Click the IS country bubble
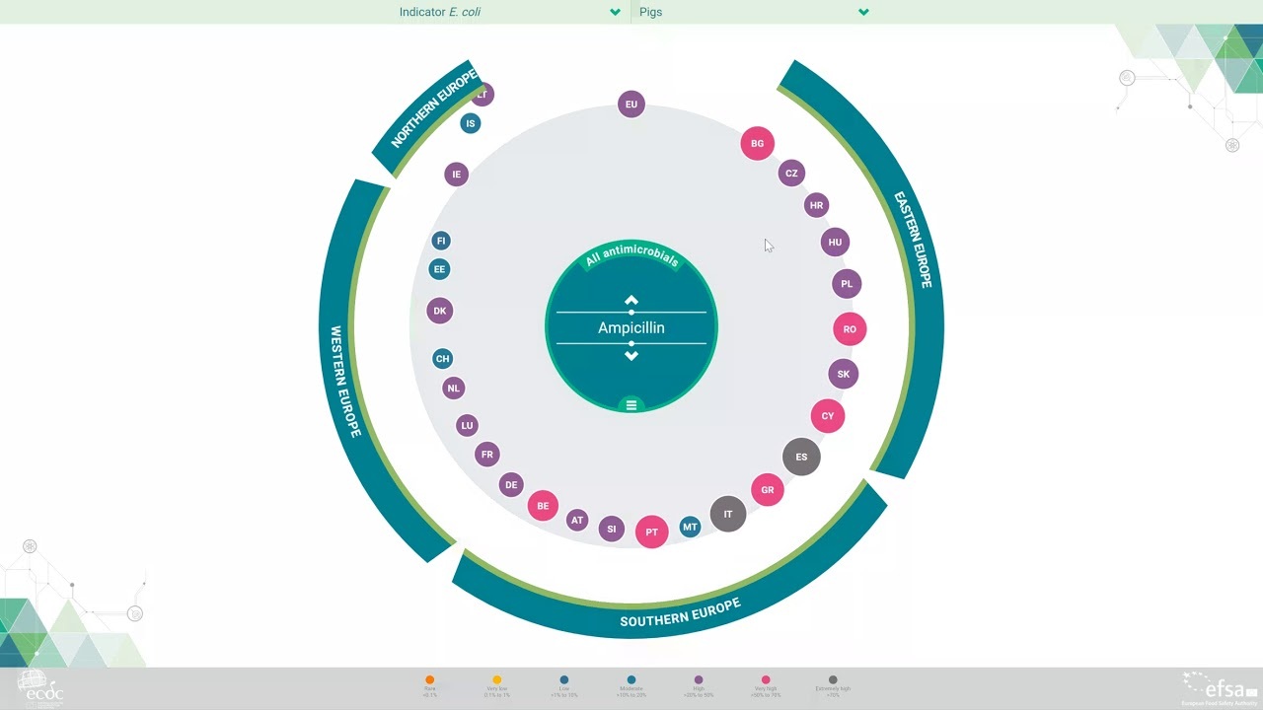Image resolution: width=1263 pixels, height=710 pixels. coord(471,123)
